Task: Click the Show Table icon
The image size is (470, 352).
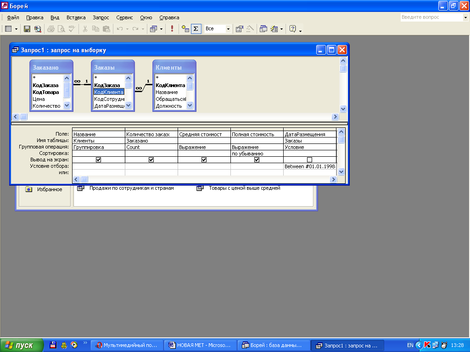Action: pyautogui.click(x=185, y=29)
